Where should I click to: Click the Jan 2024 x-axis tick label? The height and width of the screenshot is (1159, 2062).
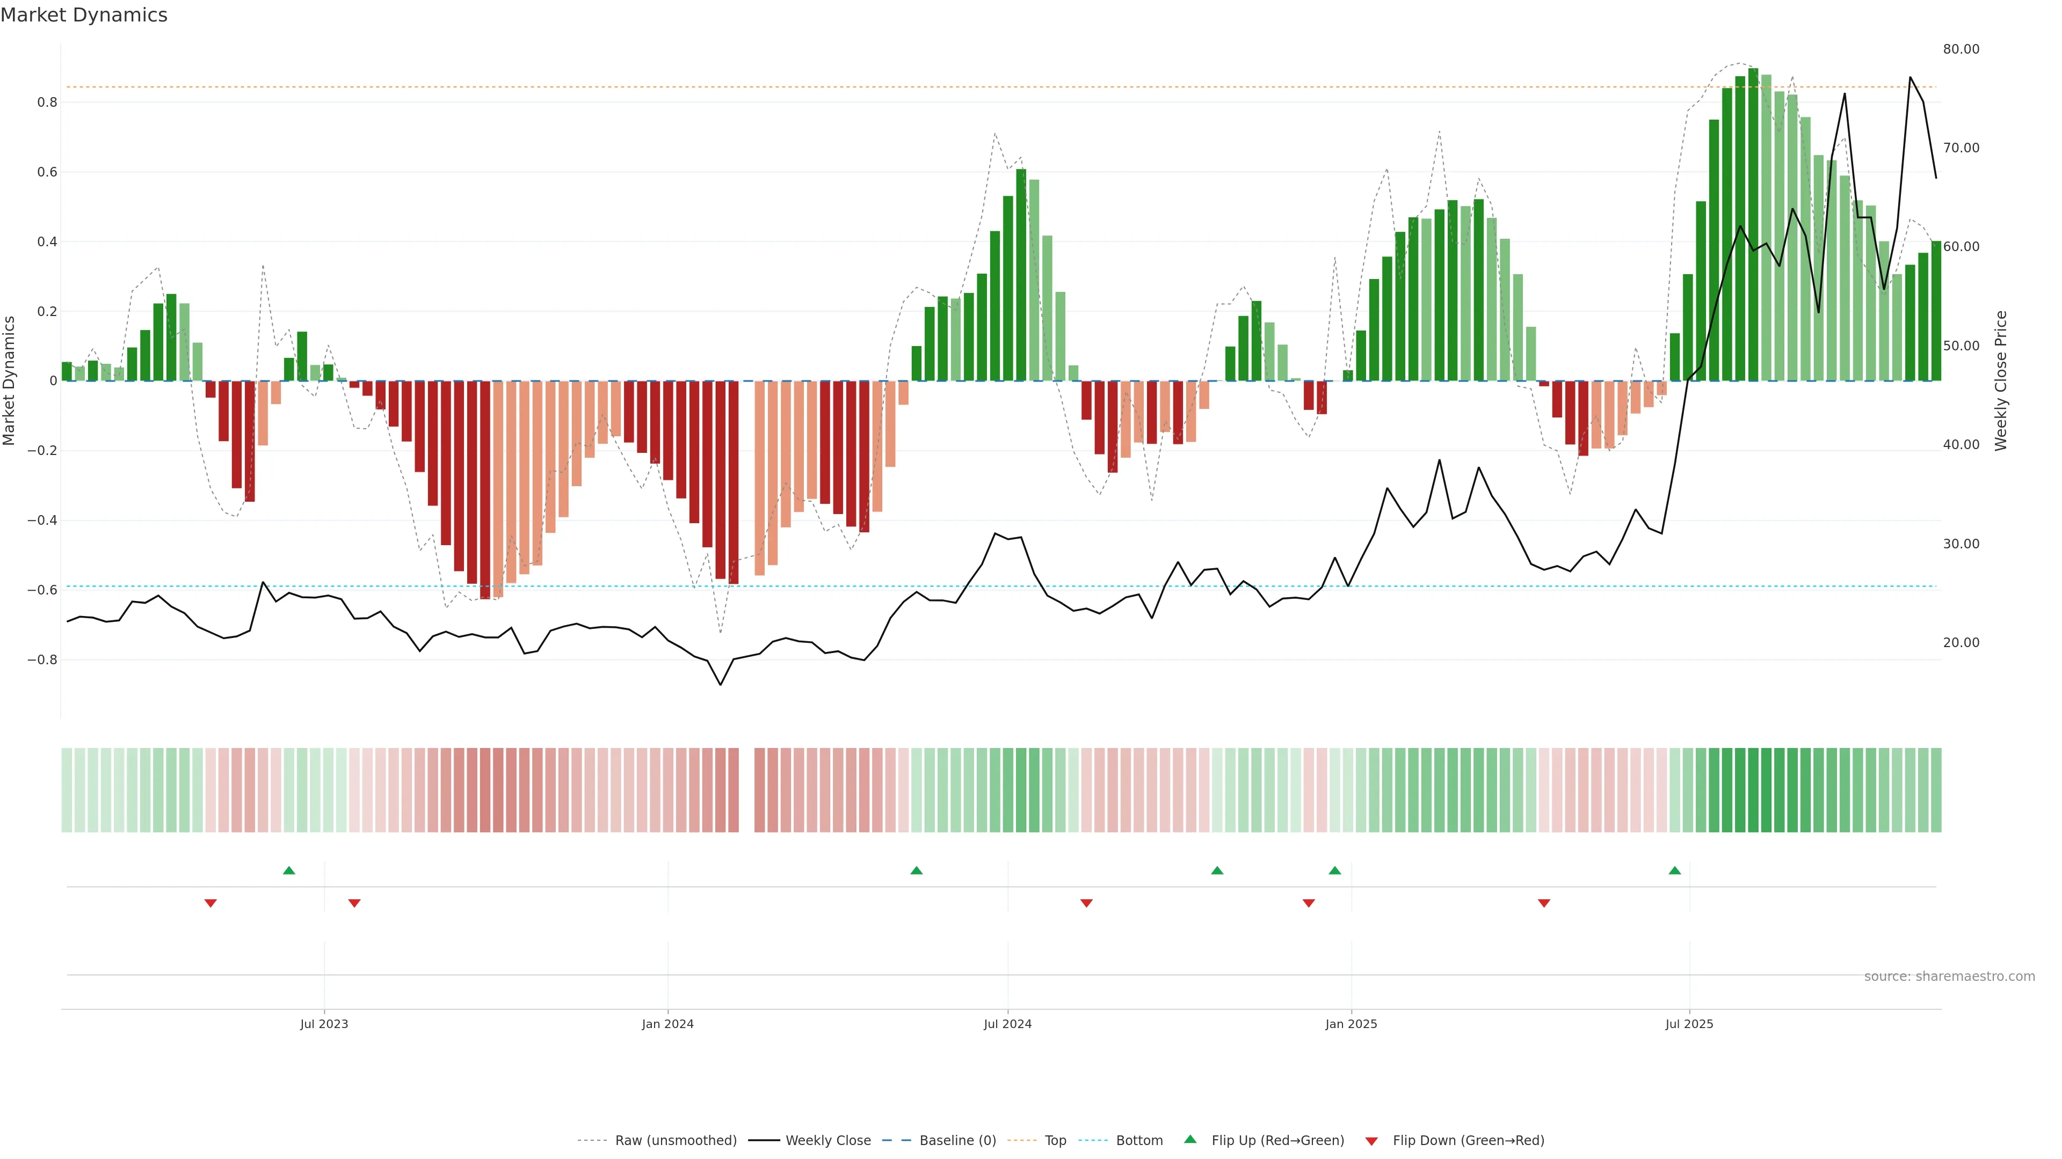(x=667, y=1024)
